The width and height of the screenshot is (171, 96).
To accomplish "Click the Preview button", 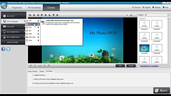I will tap(131, 66).
